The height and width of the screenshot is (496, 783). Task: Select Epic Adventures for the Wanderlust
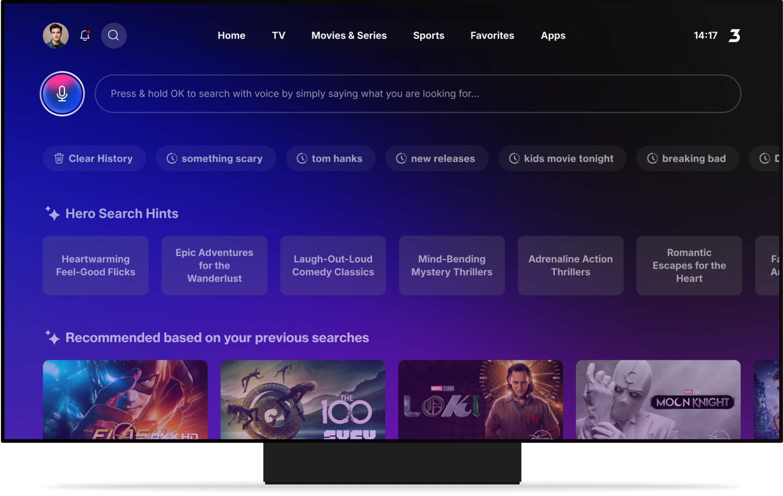coord(214,265)
